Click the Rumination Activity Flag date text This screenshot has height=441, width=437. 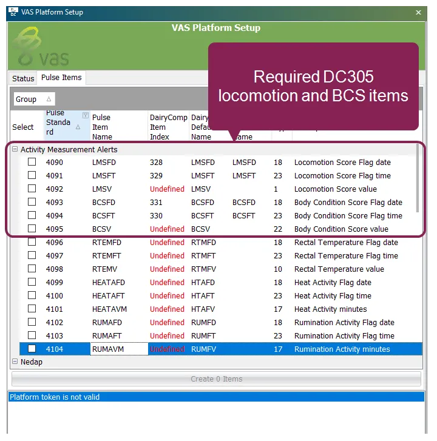[x=344, y=322]
